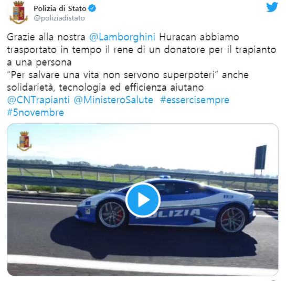Click the POLIZIA lettering on the car
286x281 pixels.
pyautogui.click(x=171, y=213)
